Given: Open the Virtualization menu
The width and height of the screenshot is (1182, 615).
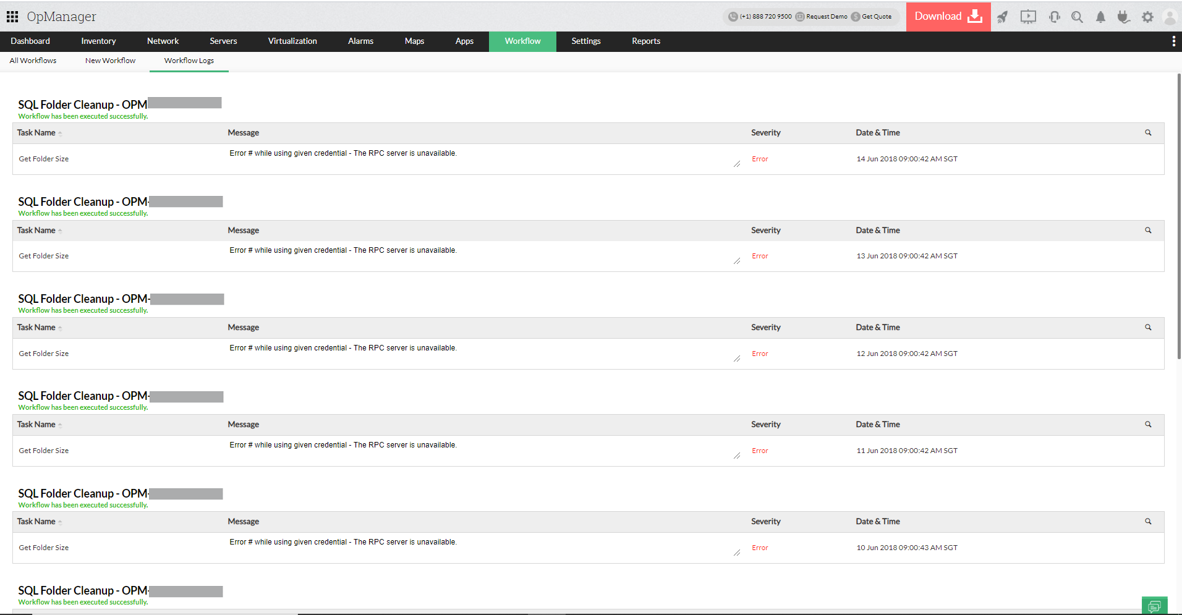Looking at the screenshot, I should tap(292, 41).
